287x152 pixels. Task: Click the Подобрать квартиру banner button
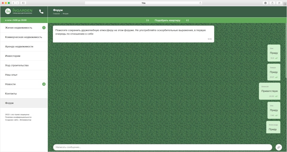click(x=167, y=20)
